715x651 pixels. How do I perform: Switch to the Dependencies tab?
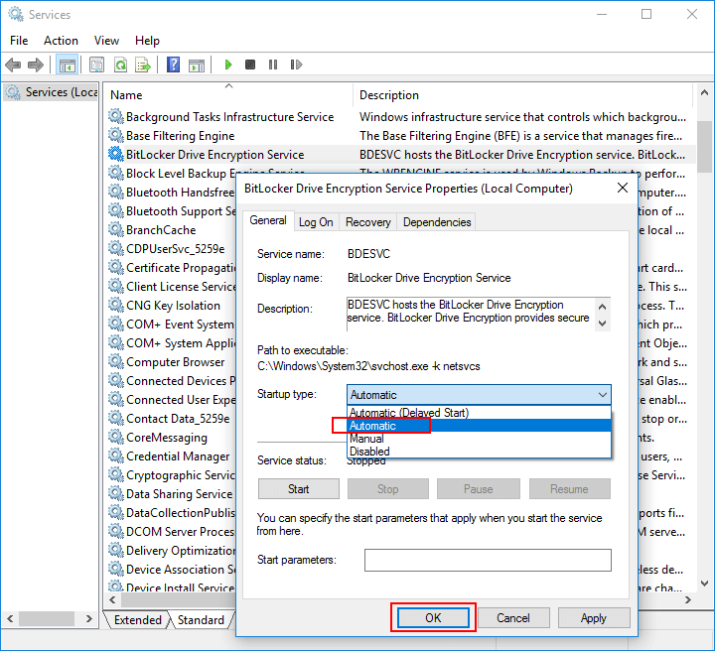tap(437, 222)
